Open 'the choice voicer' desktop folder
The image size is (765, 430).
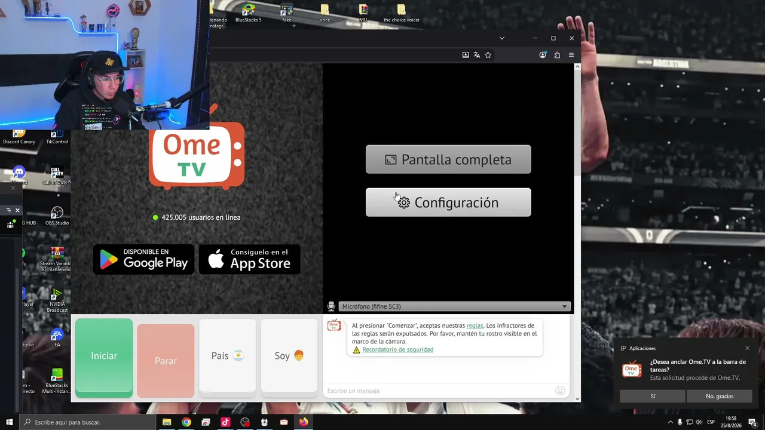click(402, 13)
